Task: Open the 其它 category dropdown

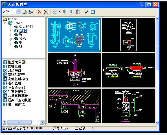Action: 18,12
